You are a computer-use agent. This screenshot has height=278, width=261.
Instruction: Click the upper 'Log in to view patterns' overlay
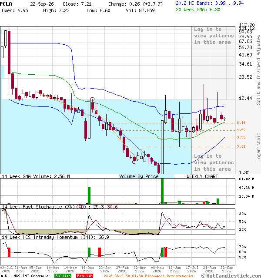click(214, 36)
